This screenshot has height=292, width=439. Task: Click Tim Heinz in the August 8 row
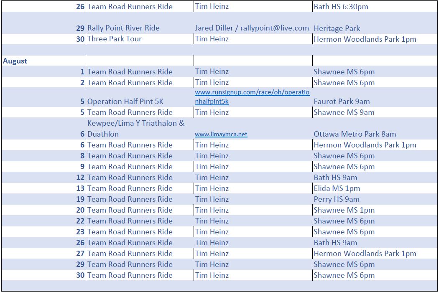(212, 155)
